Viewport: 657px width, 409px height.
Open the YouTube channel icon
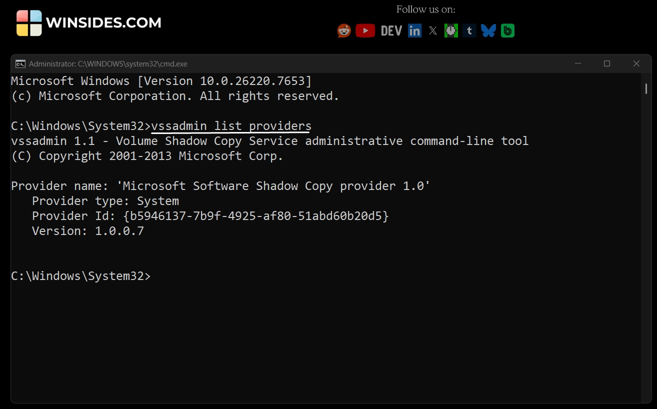(x=365, y=30)
